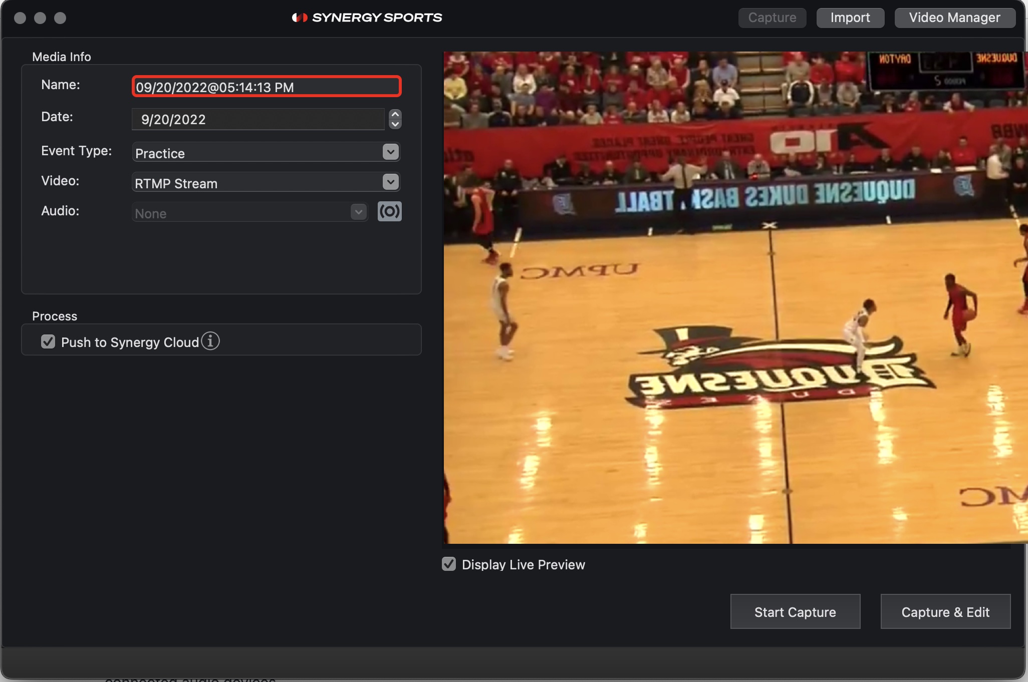Click the Process section heading
1028x682 pixels.
[x=55, y=316]
